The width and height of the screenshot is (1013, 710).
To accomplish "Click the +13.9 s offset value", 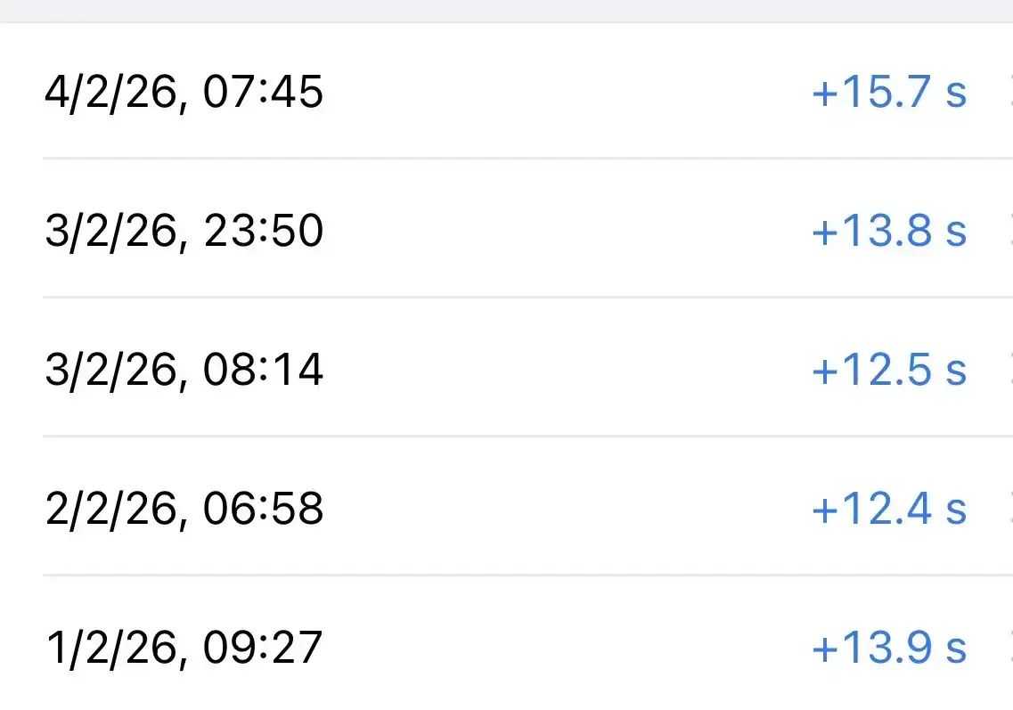I will (x=888, y=649).
